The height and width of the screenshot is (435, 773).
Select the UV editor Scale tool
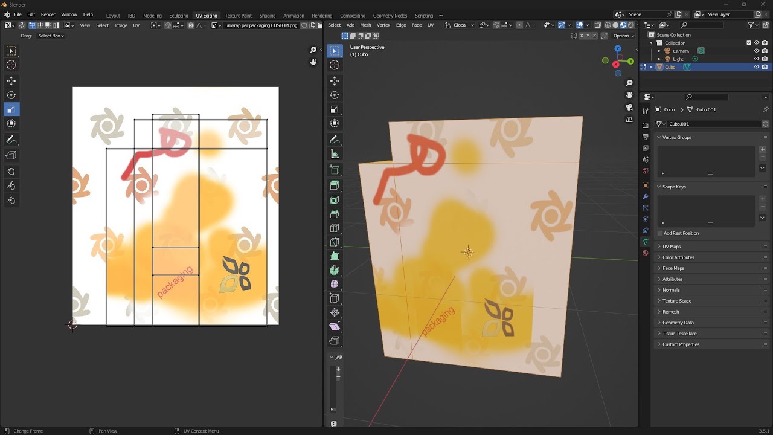pyautogui.click(x=11, y=109)
